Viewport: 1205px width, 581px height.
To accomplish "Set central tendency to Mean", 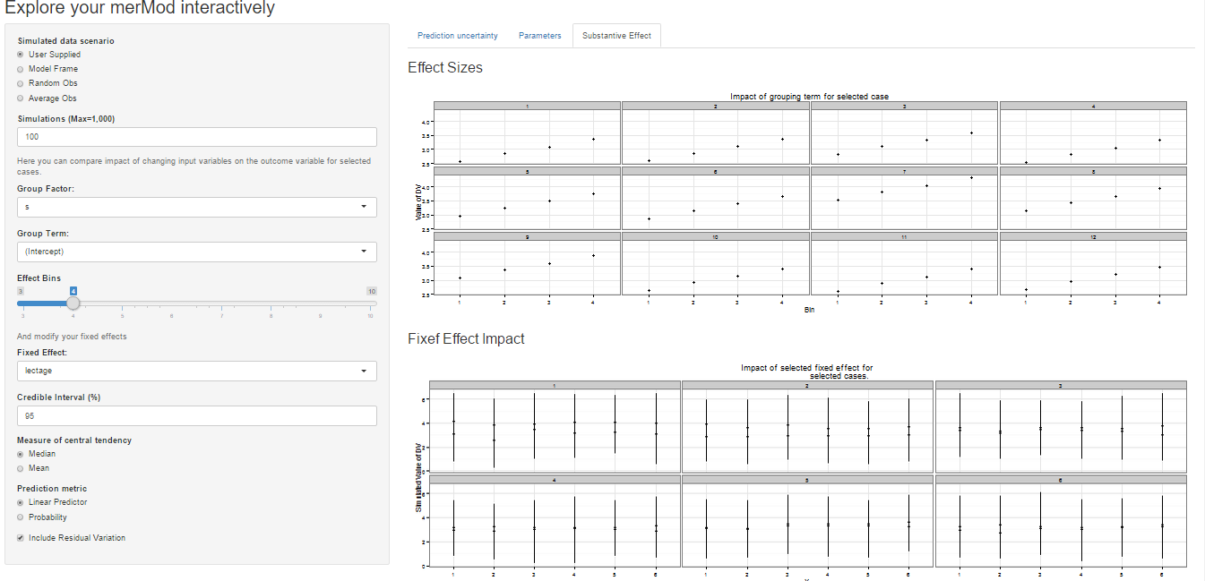I will tap(21, 468).
